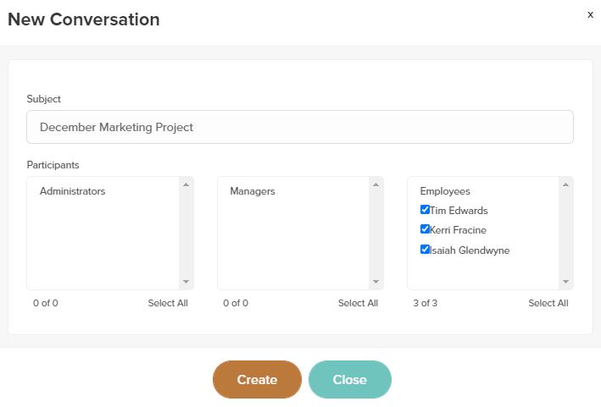Click the Employees list scrollbar track
Viewport: 601px width, 407px height.
[565, 234]
